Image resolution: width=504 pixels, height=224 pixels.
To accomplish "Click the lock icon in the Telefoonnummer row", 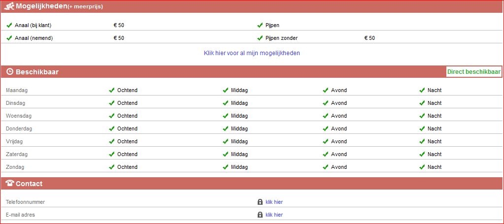I will point(260,202).
